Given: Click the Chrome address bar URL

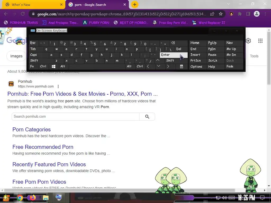Looking at the screenshot, I should (121, 14).
